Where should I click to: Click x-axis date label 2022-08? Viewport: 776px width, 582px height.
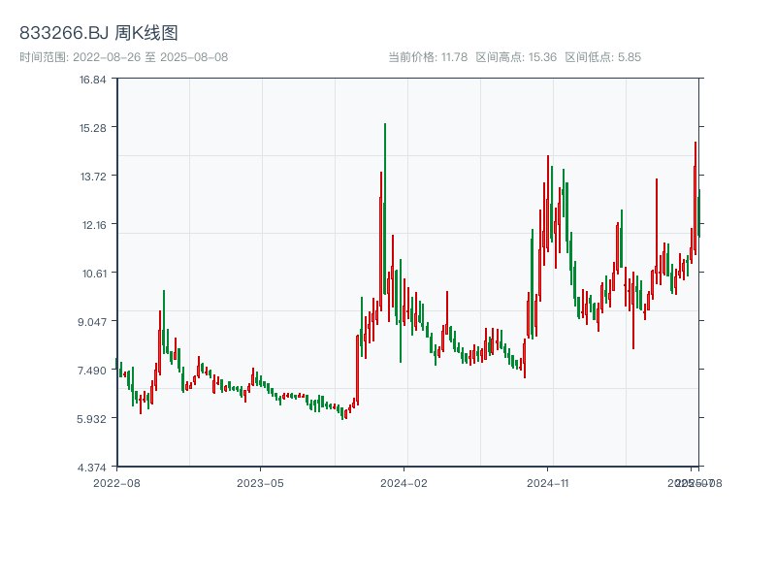point(116,483)
